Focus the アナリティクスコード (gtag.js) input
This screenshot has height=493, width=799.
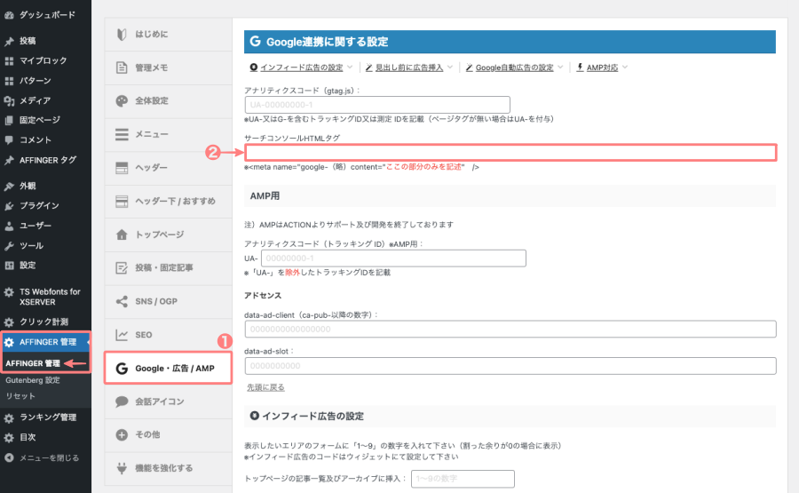377,105
